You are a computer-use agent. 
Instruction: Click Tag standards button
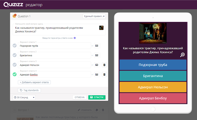click(x=30, y=90)
